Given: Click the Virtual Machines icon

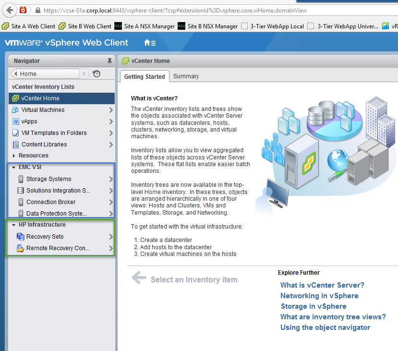Looking at the screenshot, I should point(15,110).
